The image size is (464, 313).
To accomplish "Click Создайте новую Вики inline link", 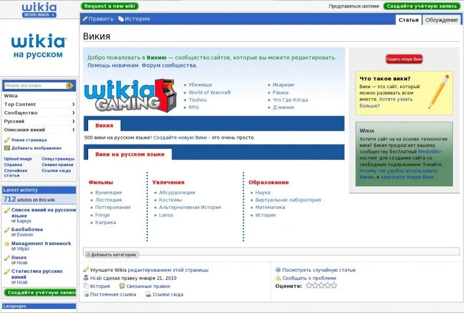I will [180, 138].
